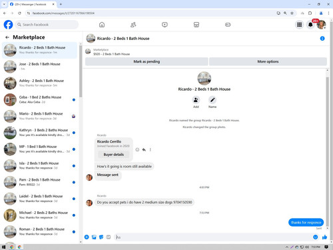The height and width of the screenshot is (250, 333).
Task: Click the message input field
Action: pyautogui.click(x=213, y=237)
